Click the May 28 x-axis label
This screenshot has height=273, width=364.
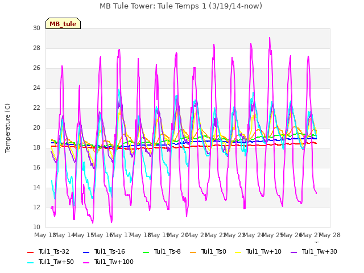click(x=330, y=235)
